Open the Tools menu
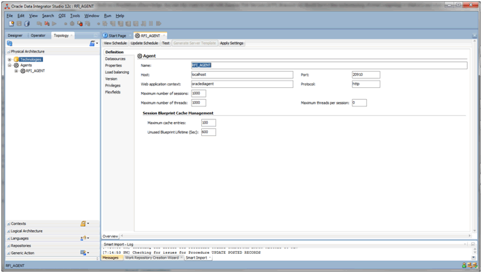Screen dimensions: 482x273 click(x=75, y=16)
